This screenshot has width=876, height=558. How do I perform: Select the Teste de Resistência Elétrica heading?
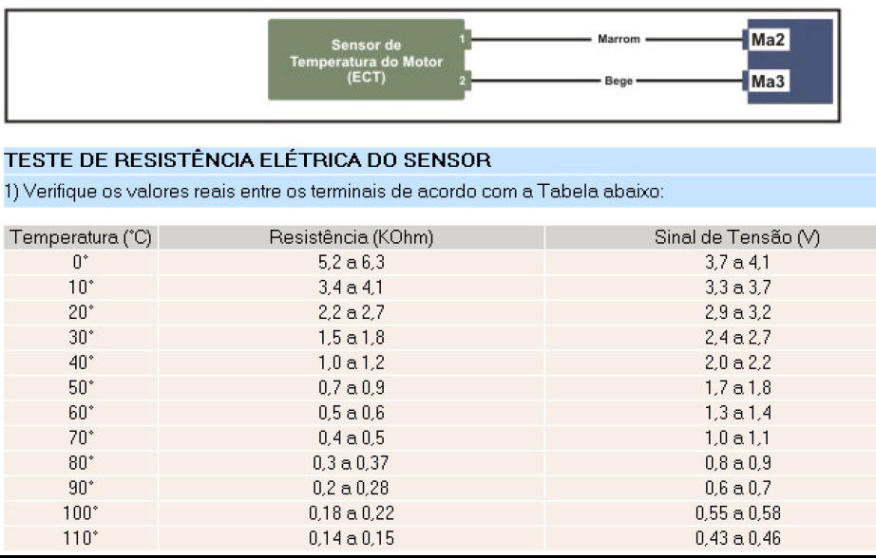tap(248, 159)
